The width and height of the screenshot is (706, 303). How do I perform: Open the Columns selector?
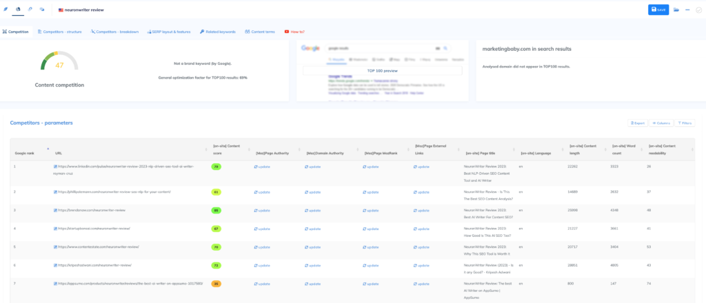pos(661,123)
